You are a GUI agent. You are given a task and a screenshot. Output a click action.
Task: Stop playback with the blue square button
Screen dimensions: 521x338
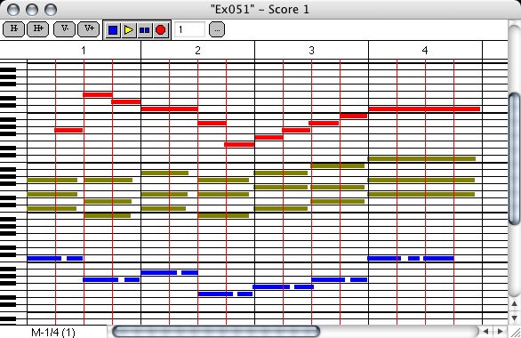[x=113, y=30]
